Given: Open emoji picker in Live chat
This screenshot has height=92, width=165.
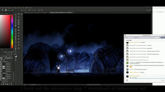Looking at the screenshot, I should click(x=127, y=80).
